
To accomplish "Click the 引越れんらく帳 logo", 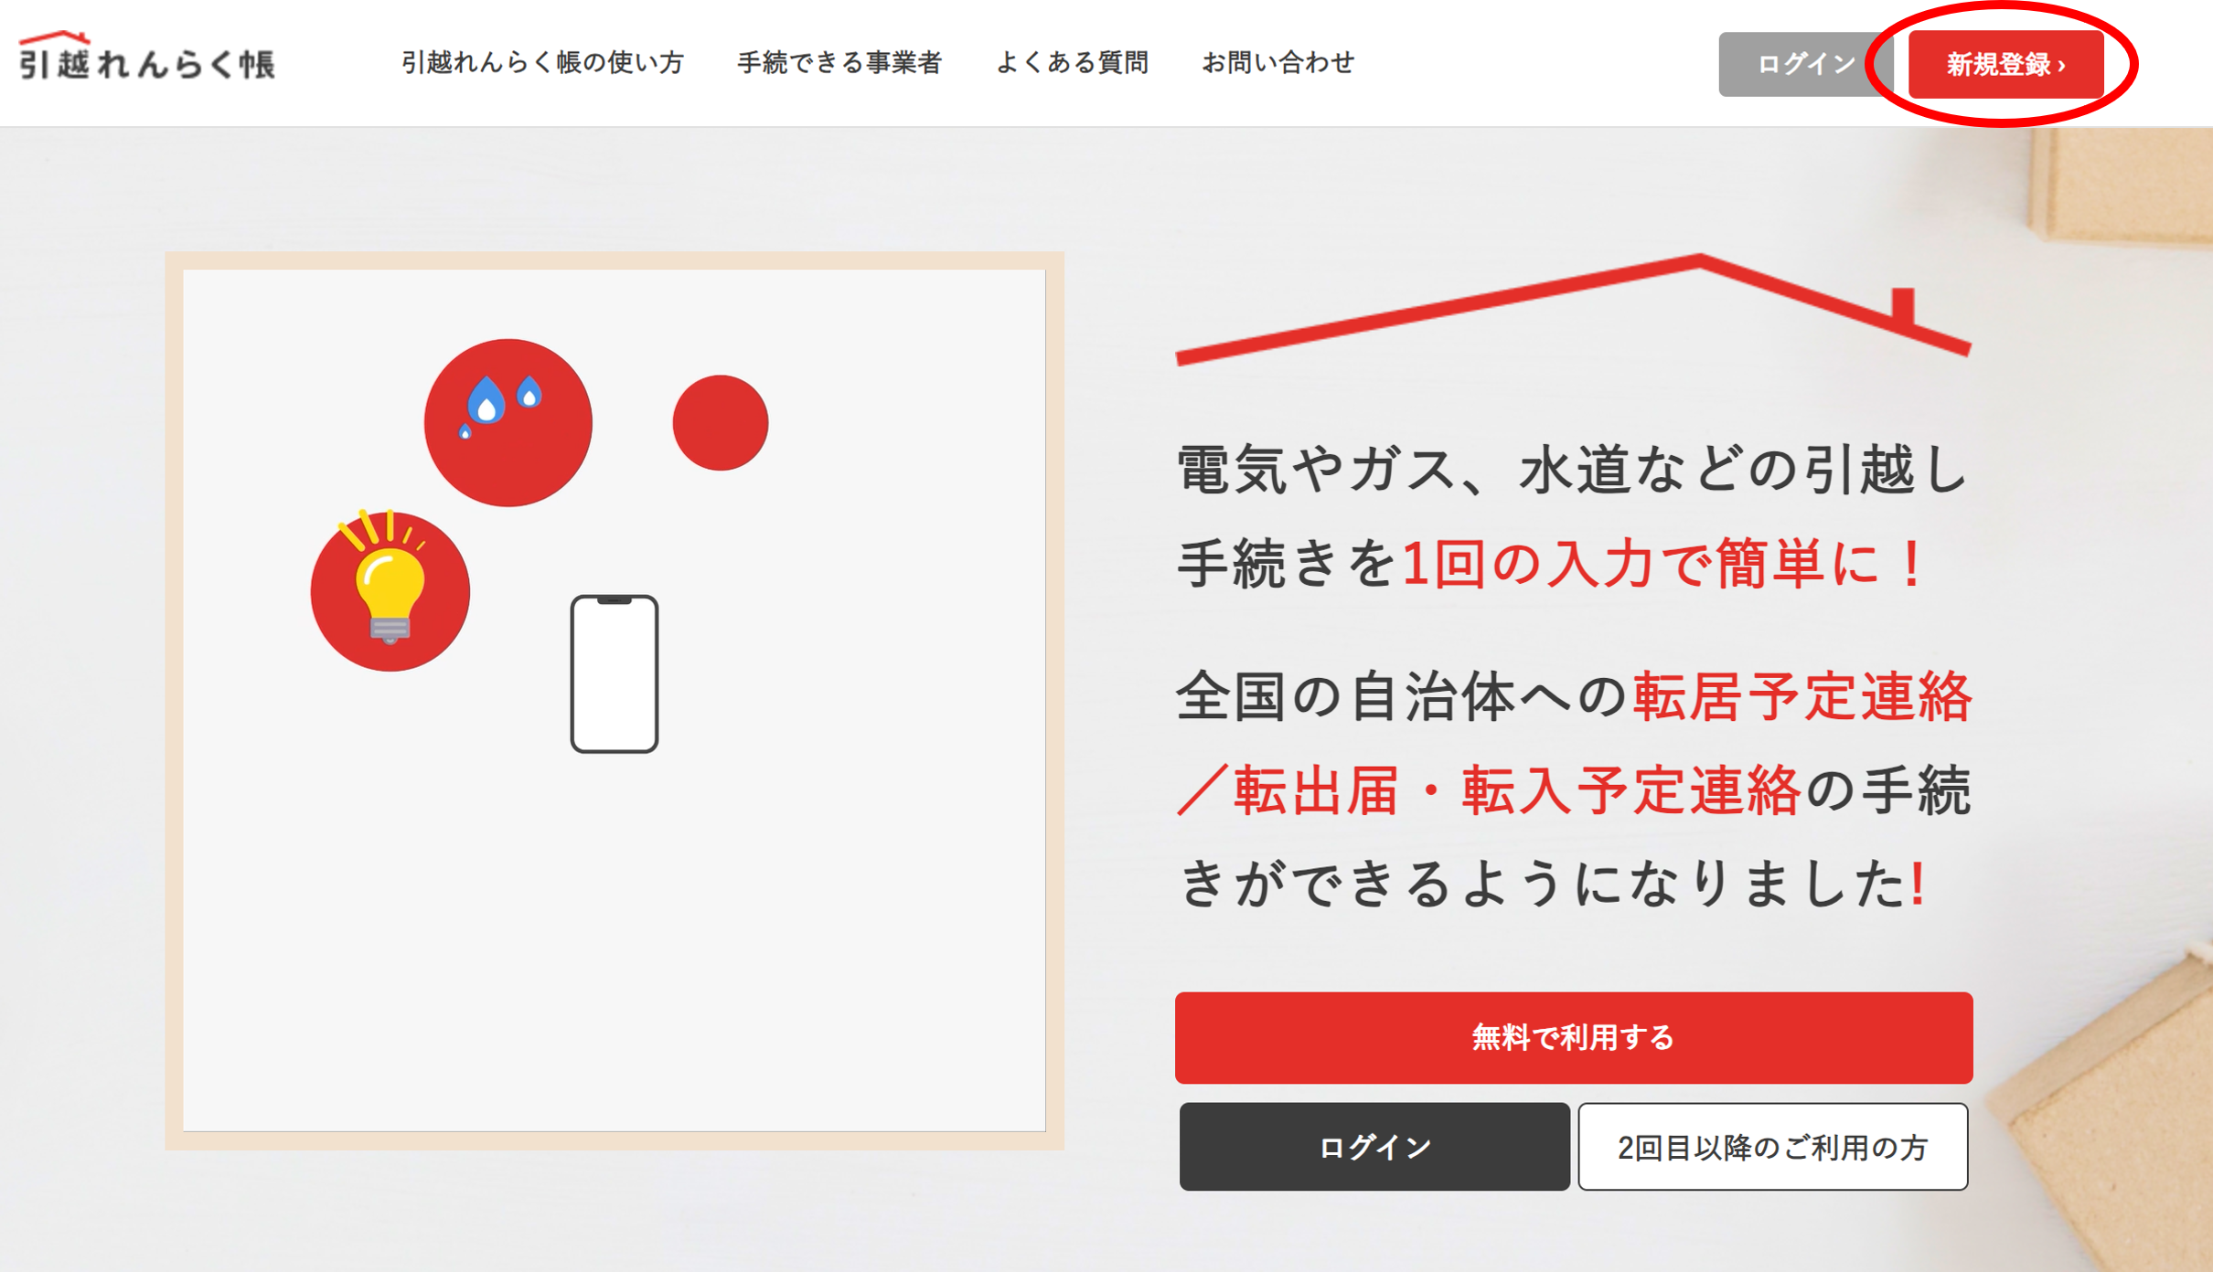I will [146, 57].
